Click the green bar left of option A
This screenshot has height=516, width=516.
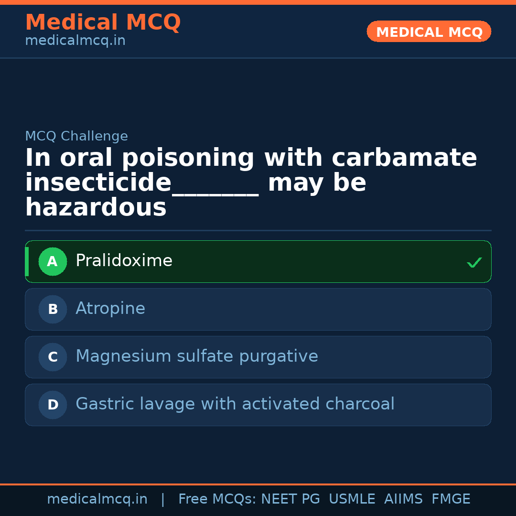27,261
